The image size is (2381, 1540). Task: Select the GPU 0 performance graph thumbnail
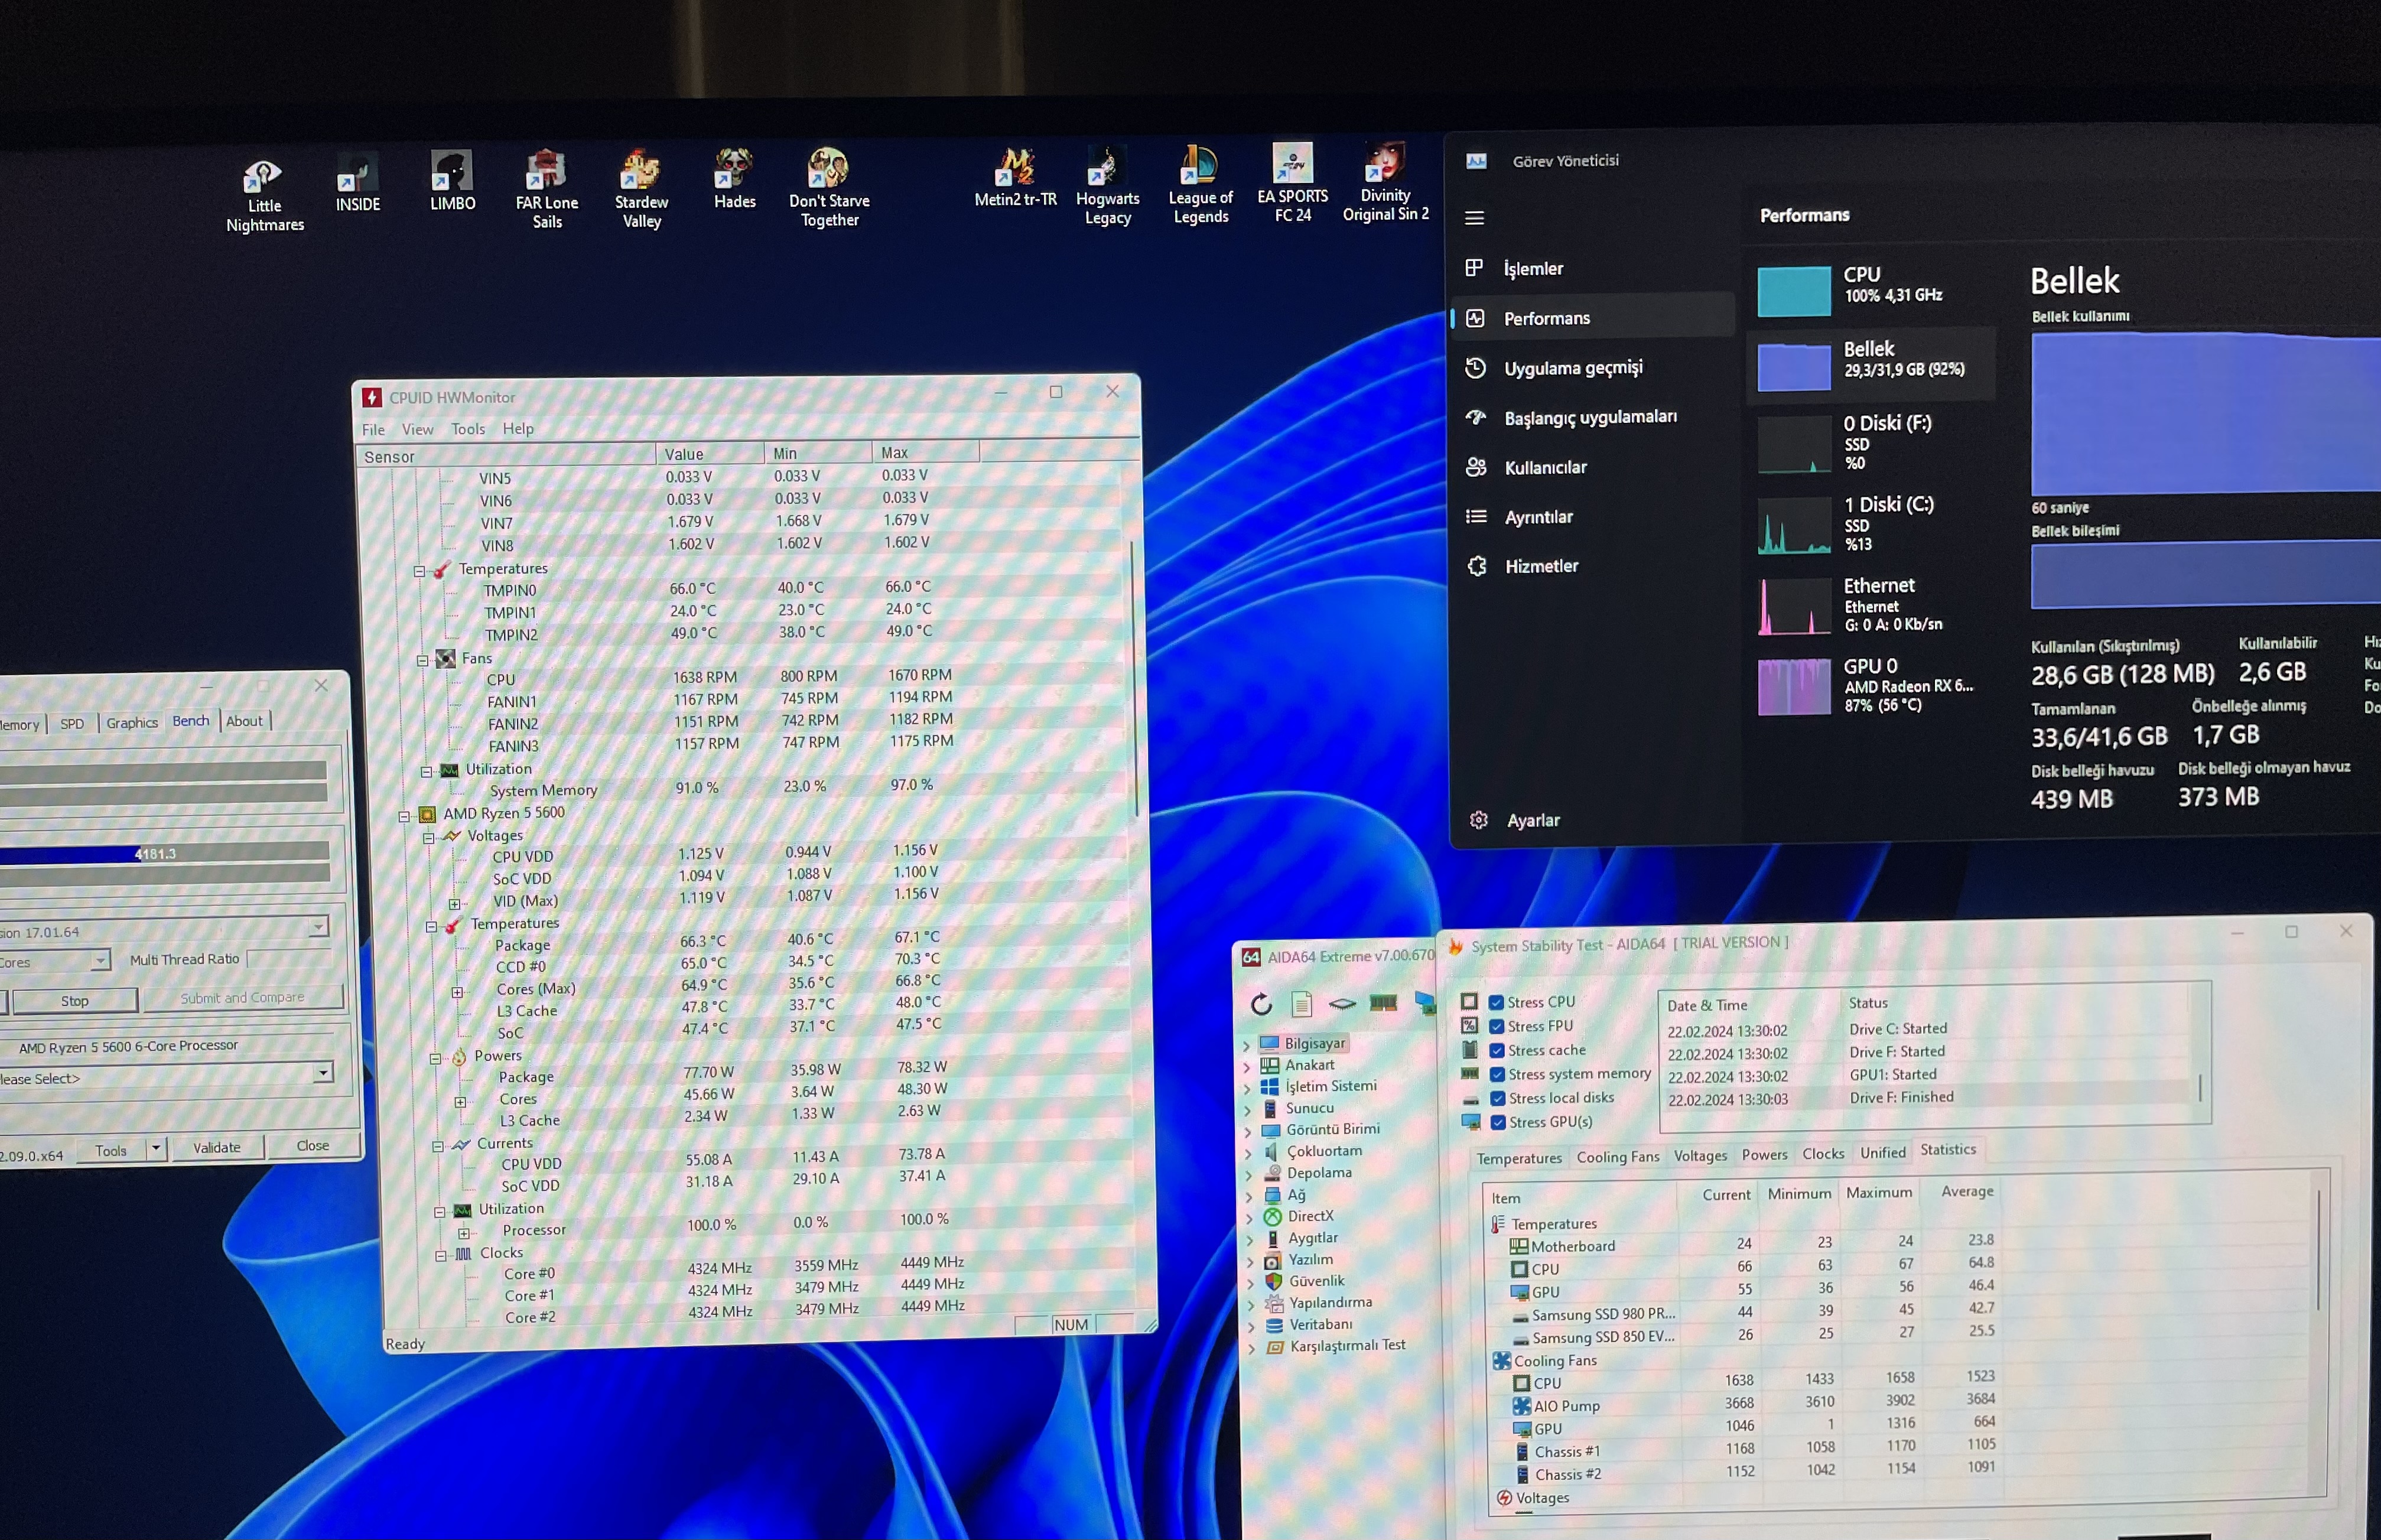[1794, 687]
